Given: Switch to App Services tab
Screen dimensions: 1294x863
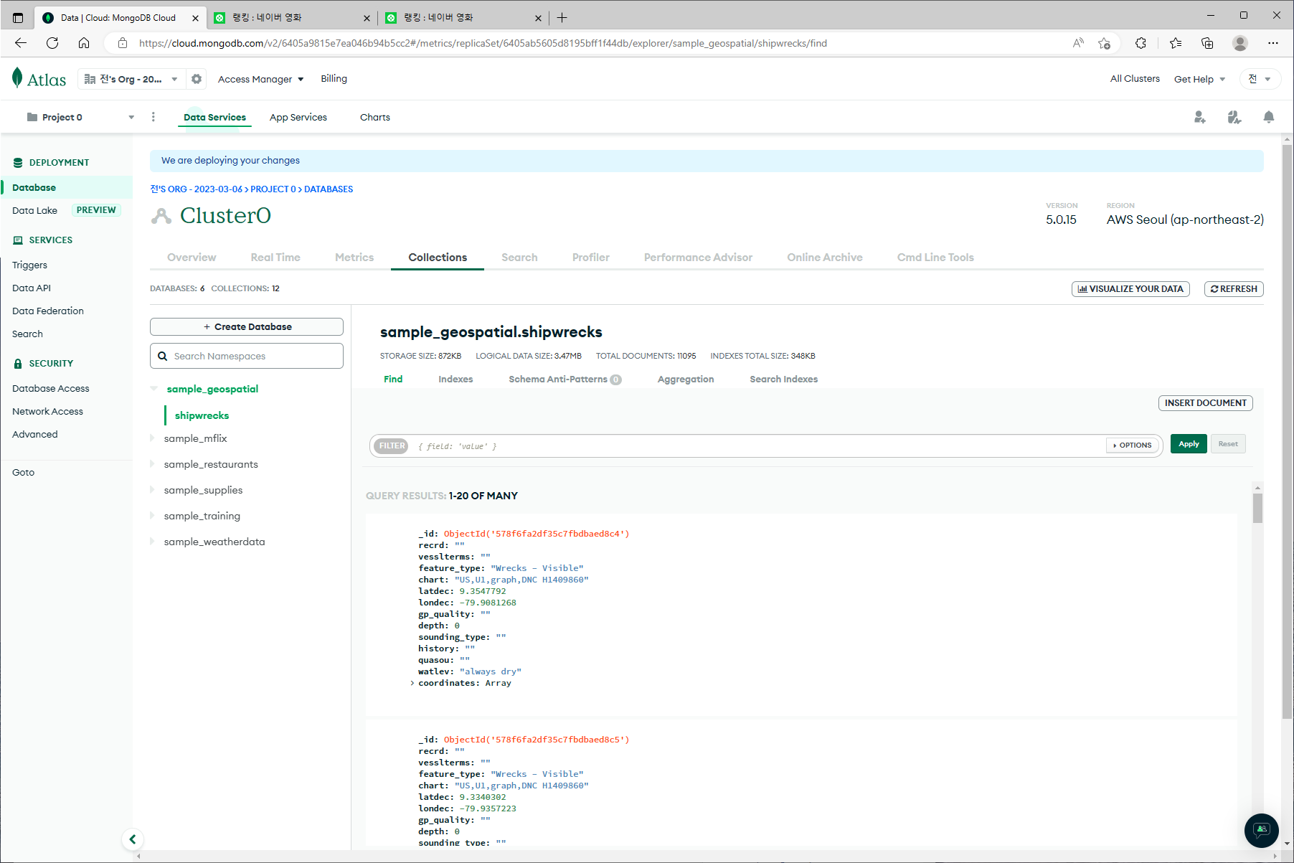Looking at the screenshot, I should tap(298, 117).
